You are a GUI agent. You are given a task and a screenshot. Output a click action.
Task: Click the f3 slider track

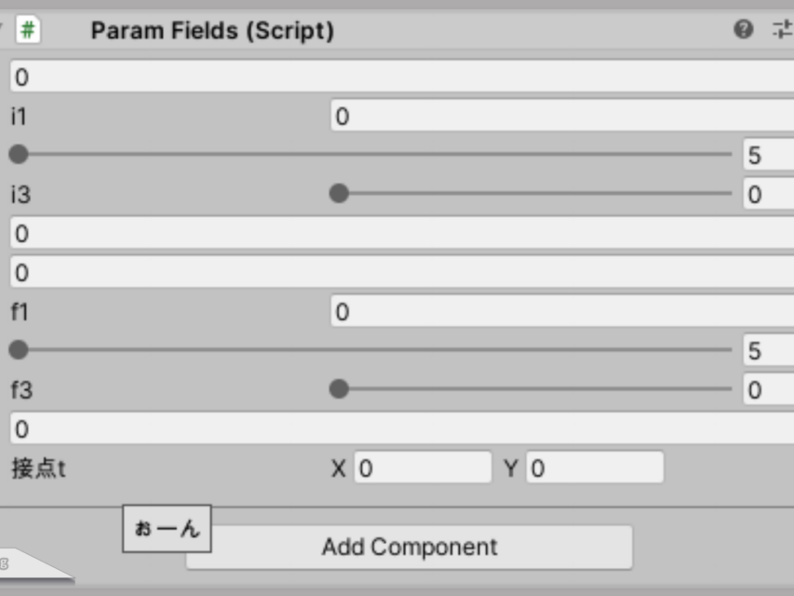click(x=535, y=389)
